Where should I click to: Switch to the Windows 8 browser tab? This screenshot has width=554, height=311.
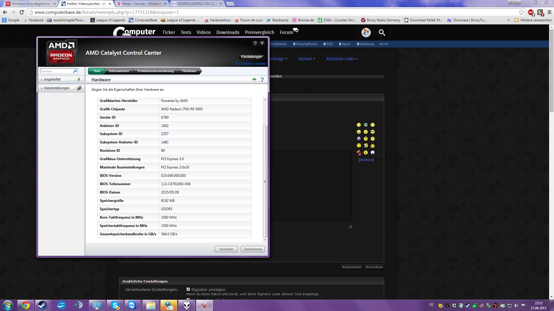coord(30,4)
